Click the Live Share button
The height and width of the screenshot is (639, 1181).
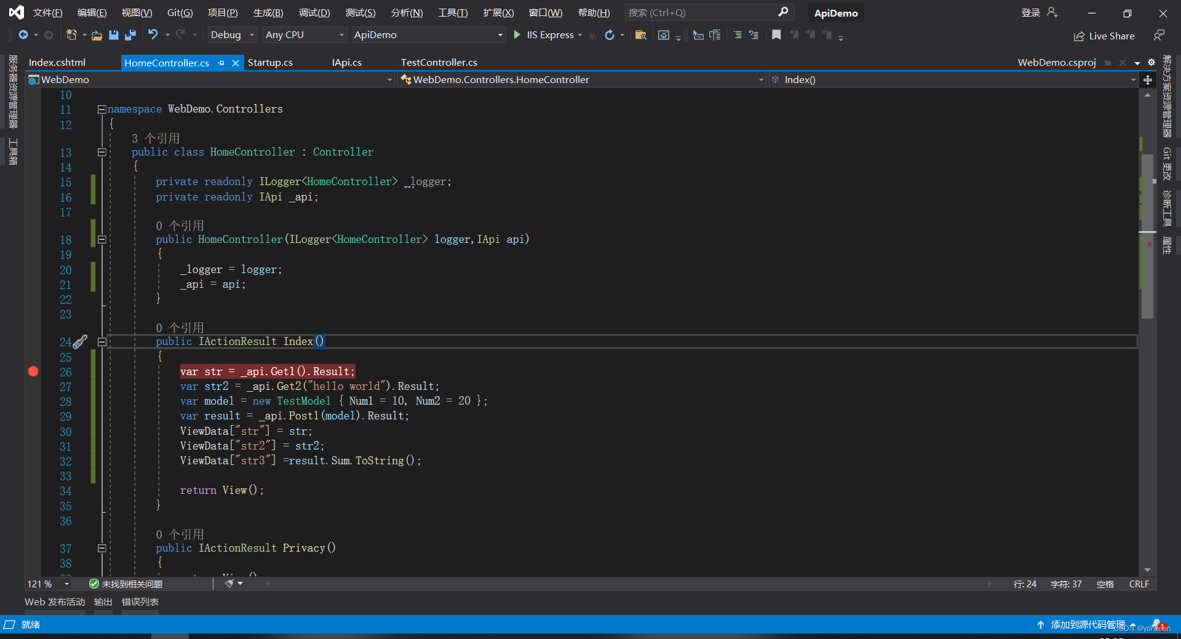point(1104,36)
